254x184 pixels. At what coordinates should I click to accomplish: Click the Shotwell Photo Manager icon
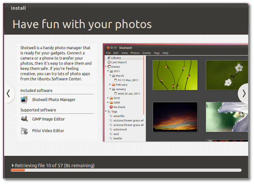tap(24, 100)
